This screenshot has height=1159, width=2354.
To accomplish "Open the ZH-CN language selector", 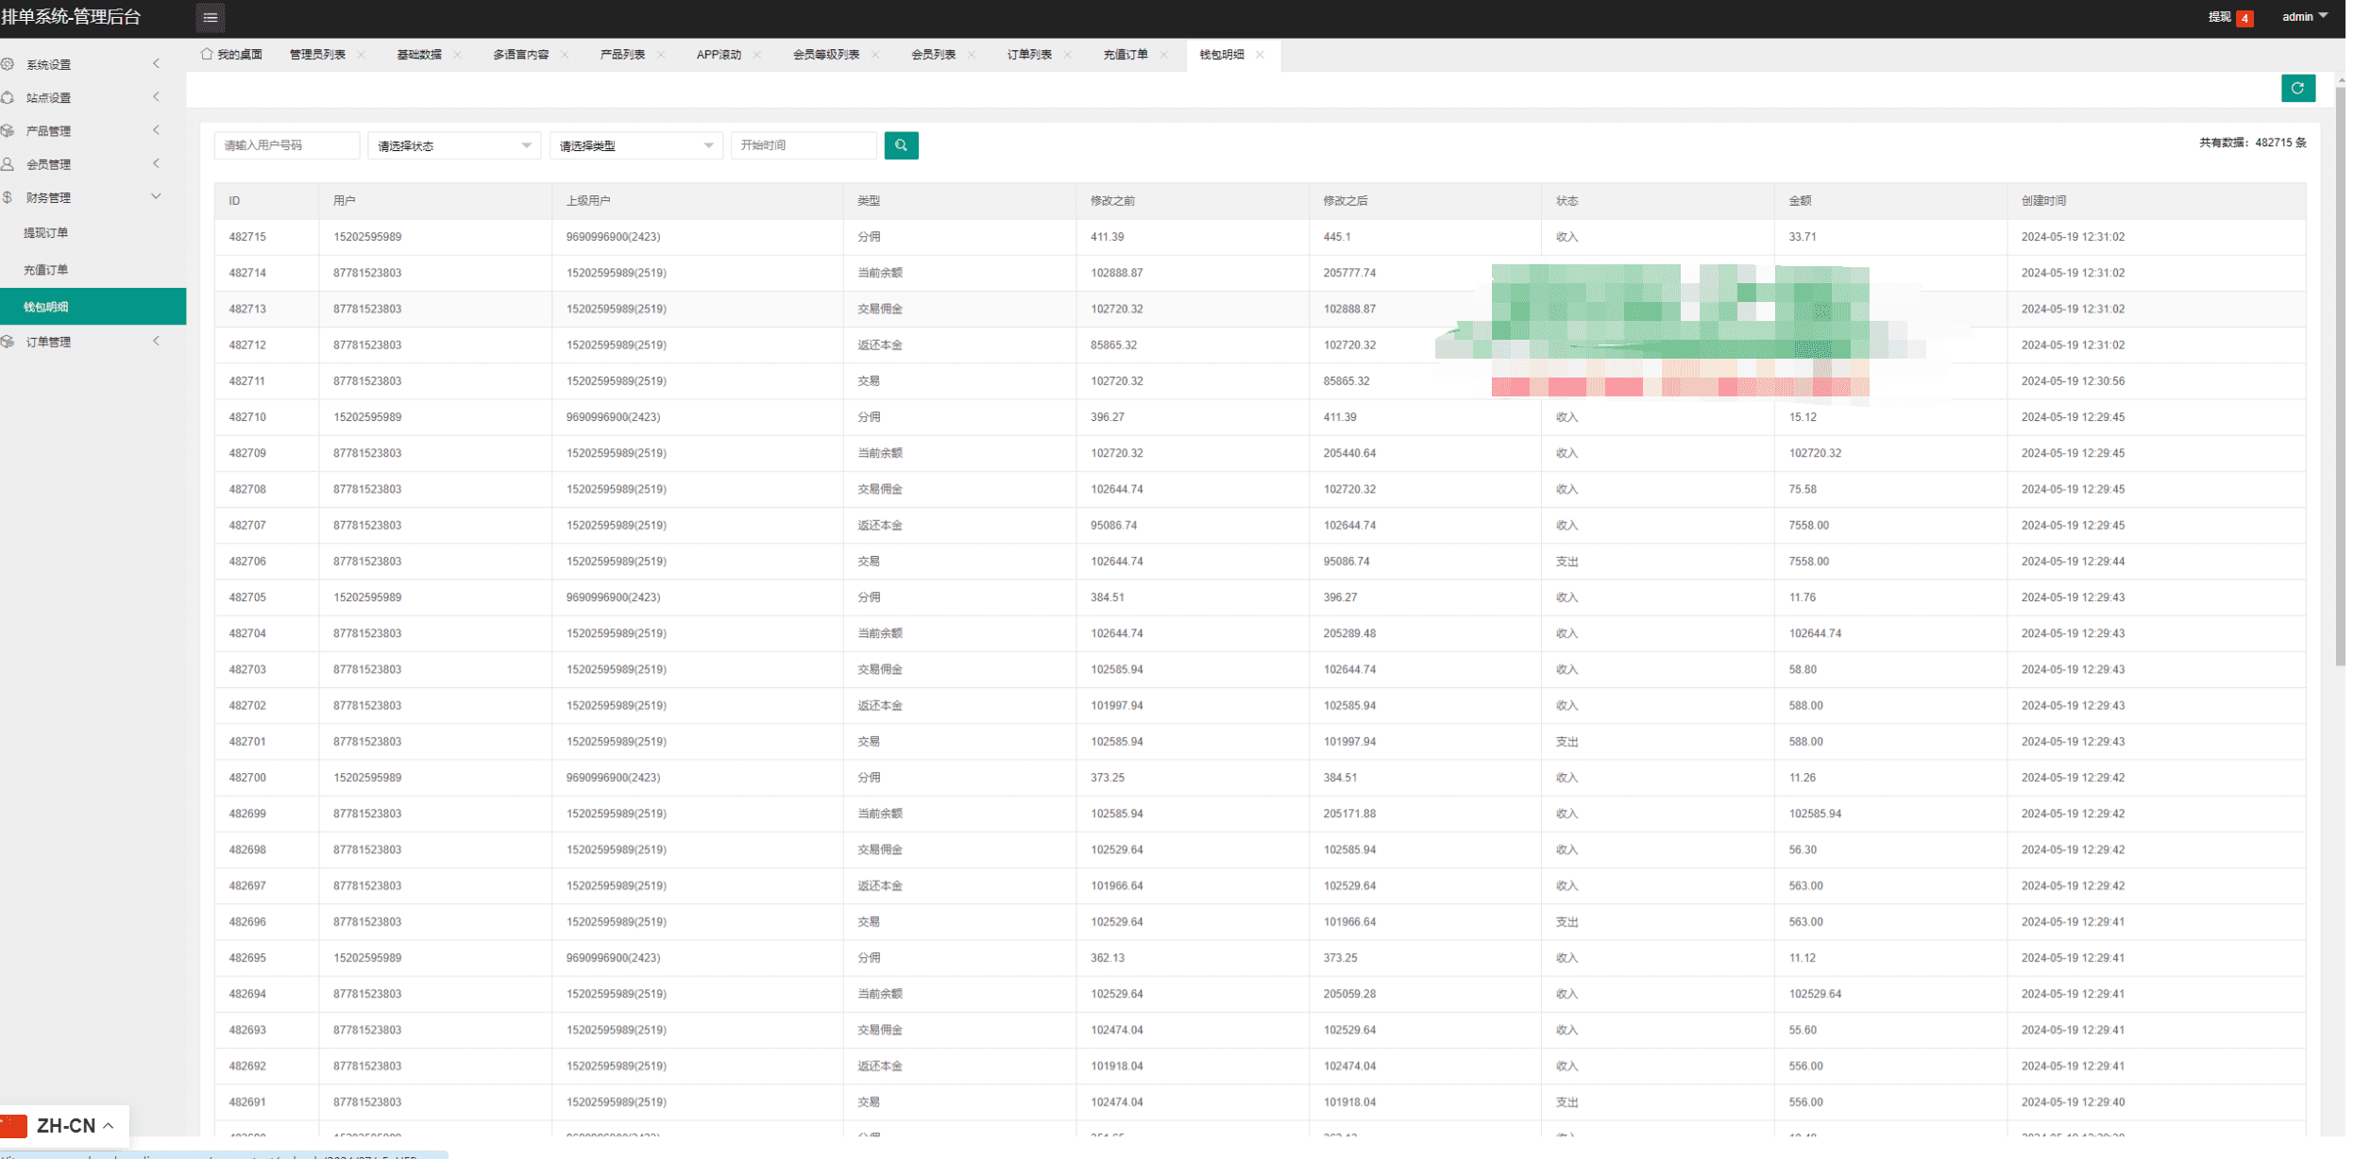I will click(64, 1125).
